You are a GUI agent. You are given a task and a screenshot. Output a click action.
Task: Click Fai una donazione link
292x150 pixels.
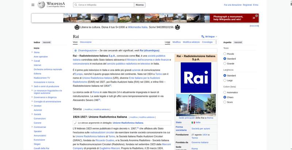coord(233,5)
